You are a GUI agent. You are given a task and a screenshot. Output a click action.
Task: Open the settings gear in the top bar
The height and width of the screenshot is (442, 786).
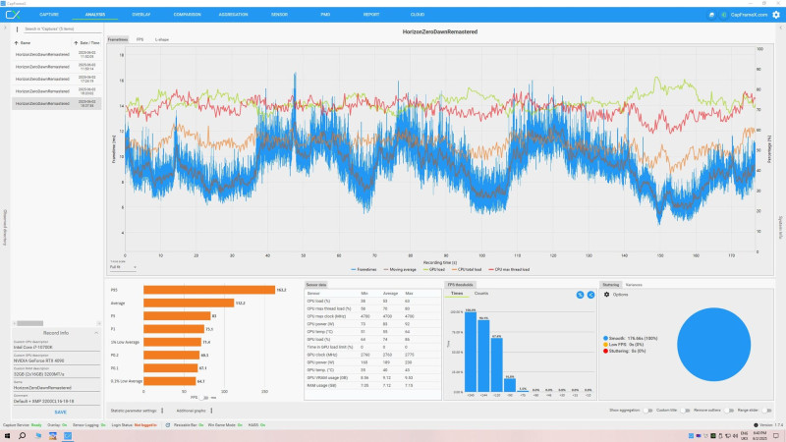[776, 15]
